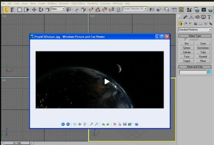Rotate image clockwise in Picture Viewer
This screenshot has width=214, height=145.
(103, 124)
